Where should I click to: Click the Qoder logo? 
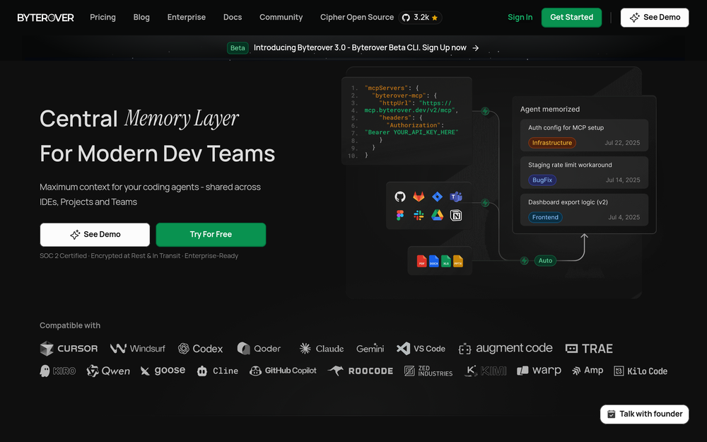259,349
